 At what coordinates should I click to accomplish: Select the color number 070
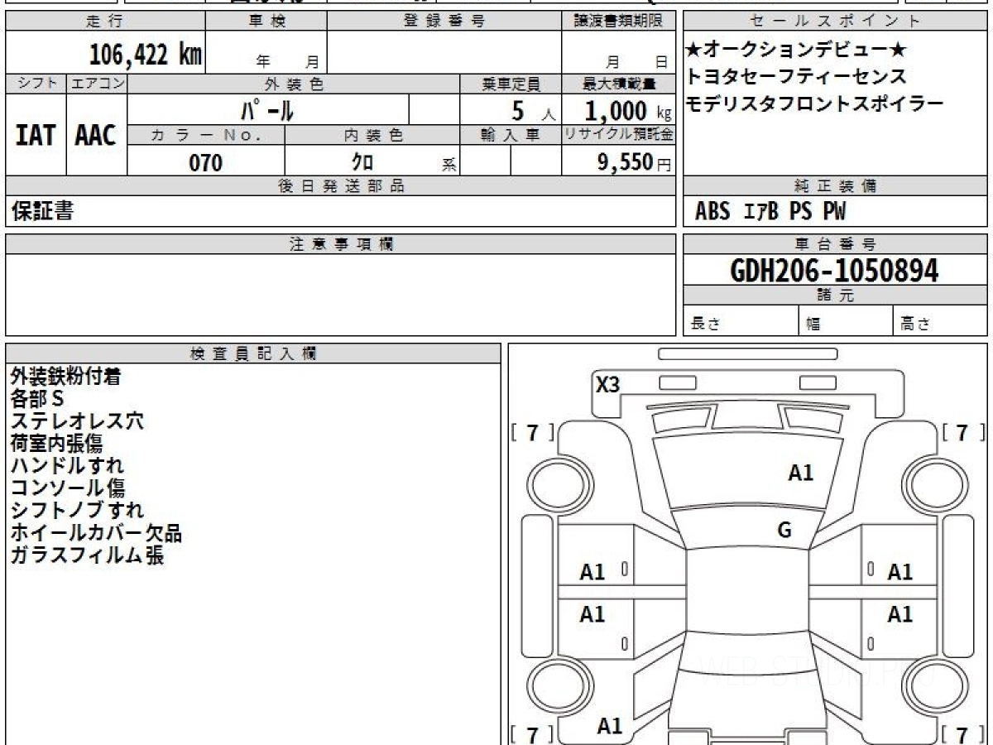(x=206, y=162)
